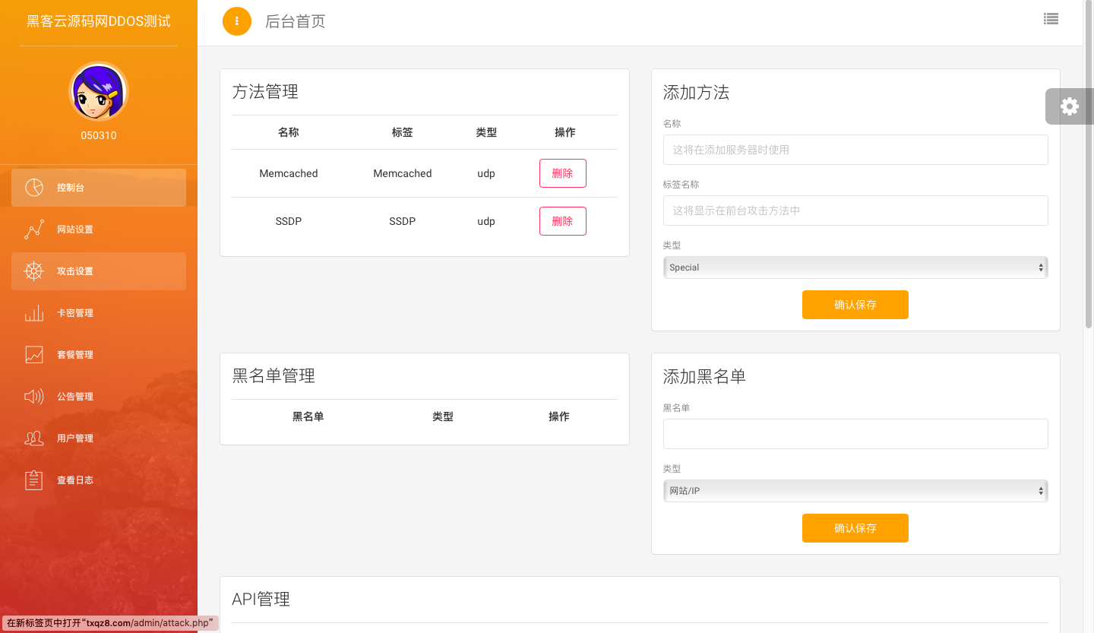Click the 套餐管理 line chart icon
1094x633 pixels.
pos(34,355)
